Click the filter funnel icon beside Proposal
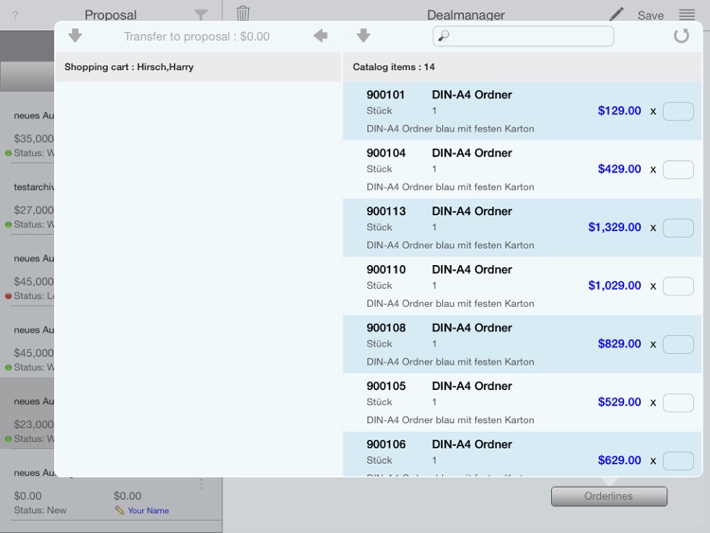Screen dimensions: 710x533 [201, 14]
